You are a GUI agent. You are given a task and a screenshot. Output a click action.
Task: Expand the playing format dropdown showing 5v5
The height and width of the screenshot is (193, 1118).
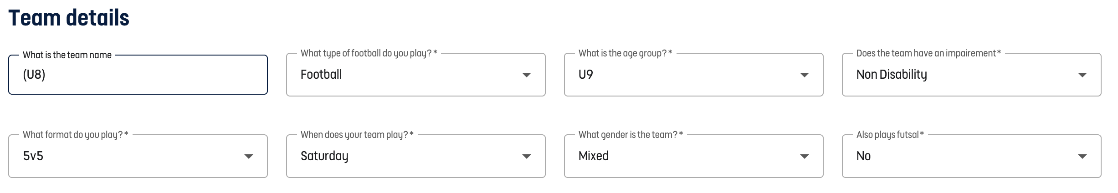pyautogui.click(x=138, y=156)
